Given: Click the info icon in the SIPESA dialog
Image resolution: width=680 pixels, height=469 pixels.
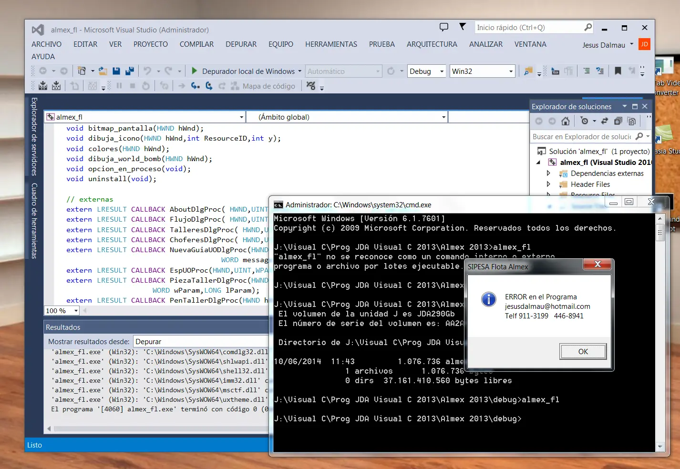Looking at the screenshot, I should [x=489, y=299].
